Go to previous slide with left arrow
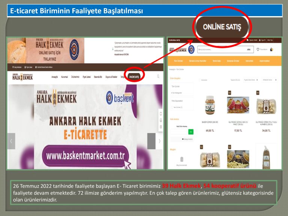The height and width of the screenshot is (216, 288). click(x=11, y=141)
